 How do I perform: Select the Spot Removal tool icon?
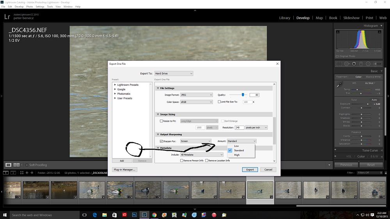[346, 64]
